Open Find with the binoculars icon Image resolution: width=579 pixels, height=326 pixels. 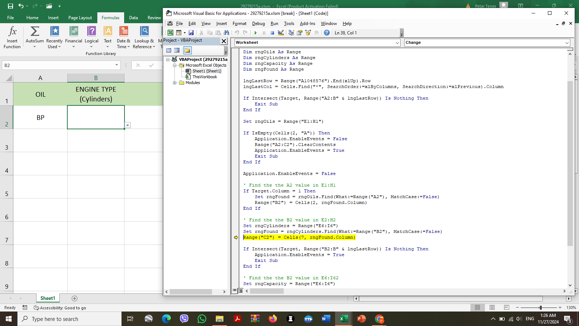pyautogui.click(x=226, y=33)
